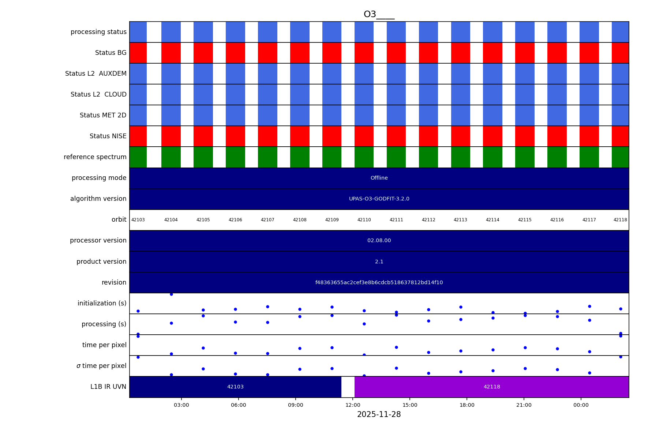Screen dimensions: 648x432
Task: Select the UPAS-O3-GODFIT-3.2.0 algorithm version bar
Action: [379, 199]
